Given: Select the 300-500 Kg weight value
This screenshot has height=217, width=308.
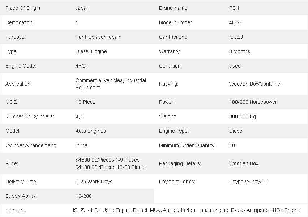Looking at the screenshot, I should point(243,116).
